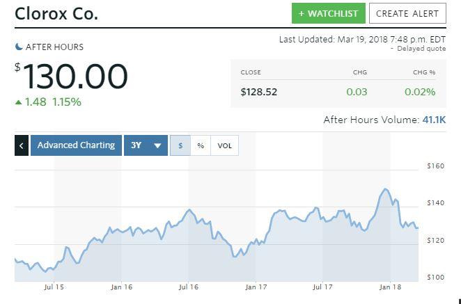
Task: Click the chart peak near Jan 18
Action: click(x=385, y=189)
